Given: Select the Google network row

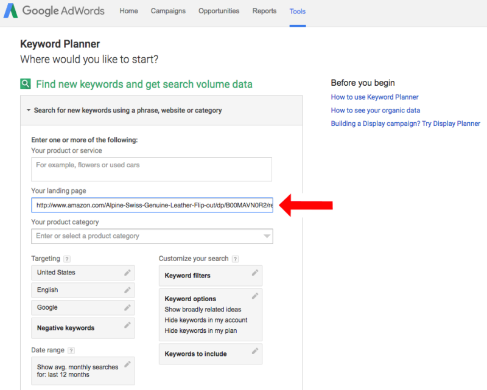Looking at the screenshot, I should click(83, 307).
